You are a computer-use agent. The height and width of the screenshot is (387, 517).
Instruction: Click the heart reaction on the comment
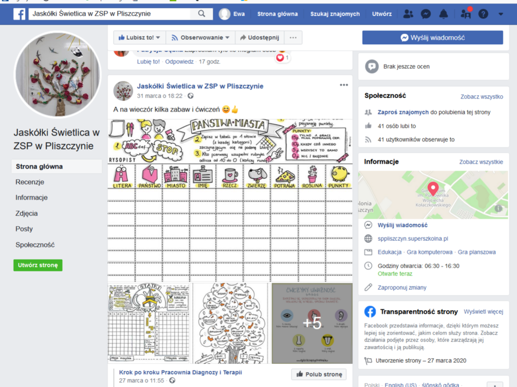(x=280, y=57)
